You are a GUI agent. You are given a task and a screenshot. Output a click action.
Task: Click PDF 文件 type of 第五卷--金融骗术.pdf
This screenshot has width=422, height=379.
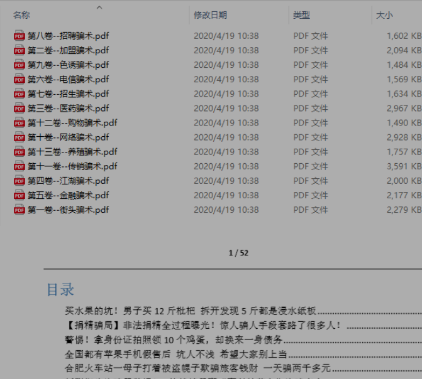(311, 195)
